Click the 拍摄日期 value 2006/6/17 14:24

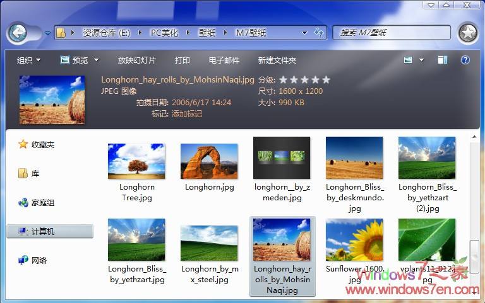[x=201, y=103]
